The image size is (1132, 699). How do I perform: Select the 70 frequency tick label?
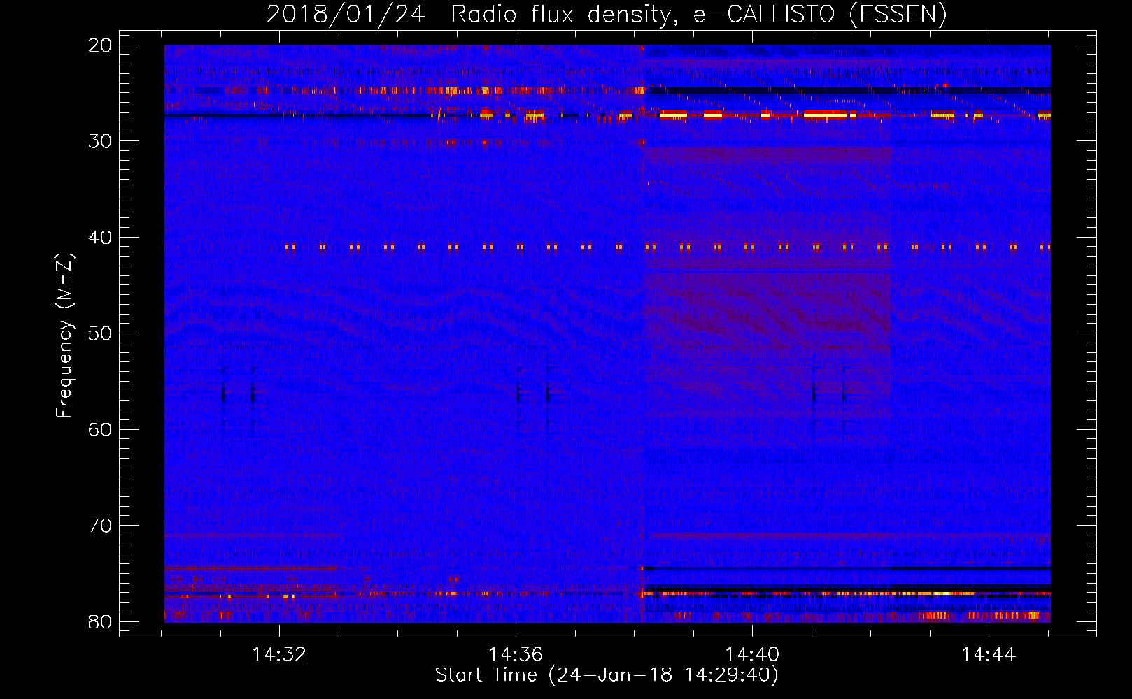(101, 526)
